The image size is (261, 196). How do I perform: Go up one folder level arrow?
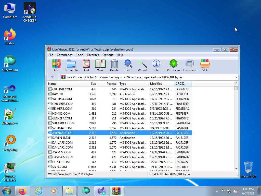[52, 77]
